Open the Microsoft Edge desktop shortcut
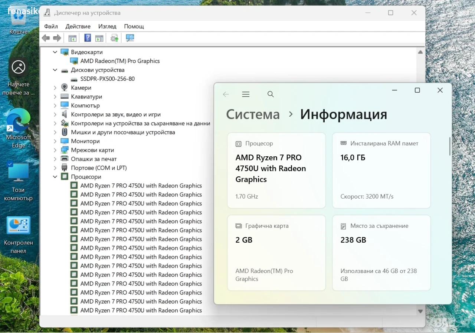This screenshot has height=333, width=475. click(19, 129)
